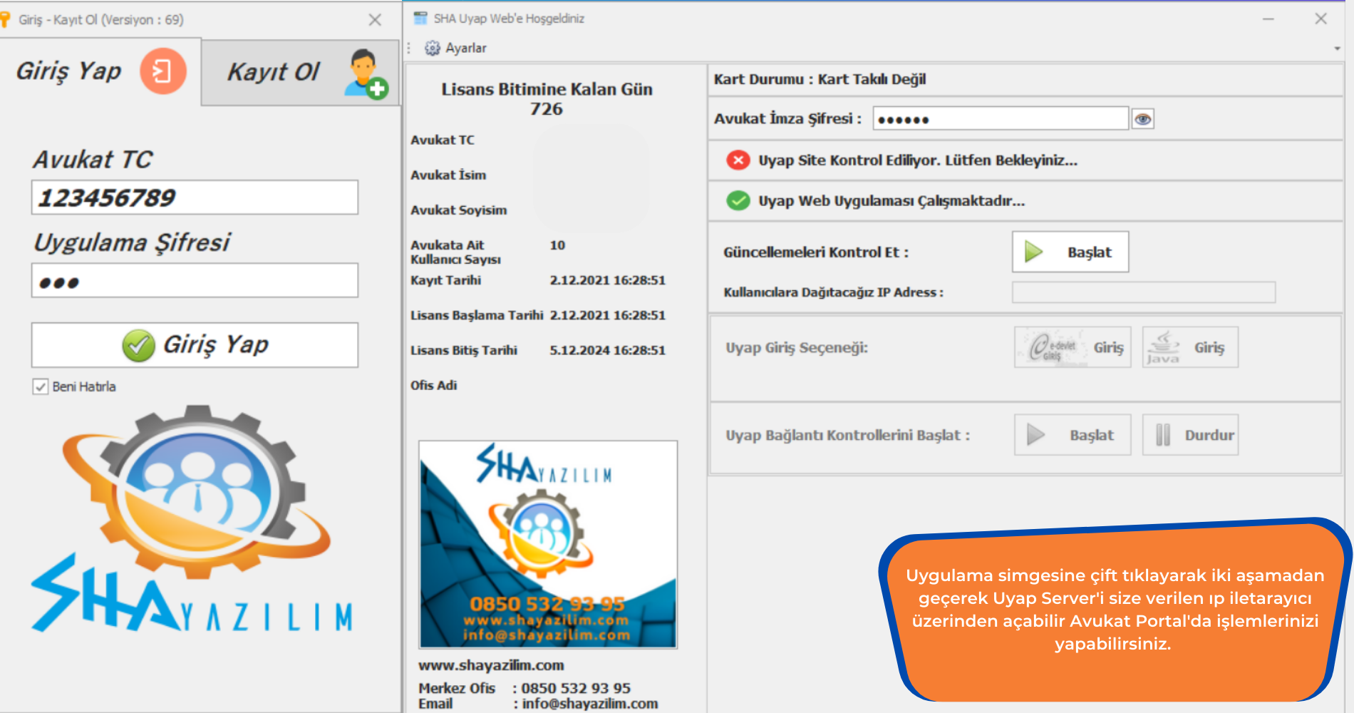Toggle password visibility eye icon
1354x713 pixels.
[1143, 119]
